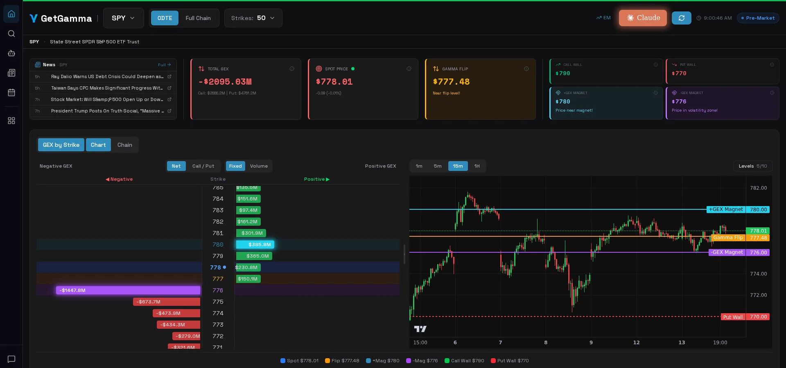Screen dimensions: 786x368
Task: Open the chat bubble icon
Action: pyautogui.click(x=11, y=359)
